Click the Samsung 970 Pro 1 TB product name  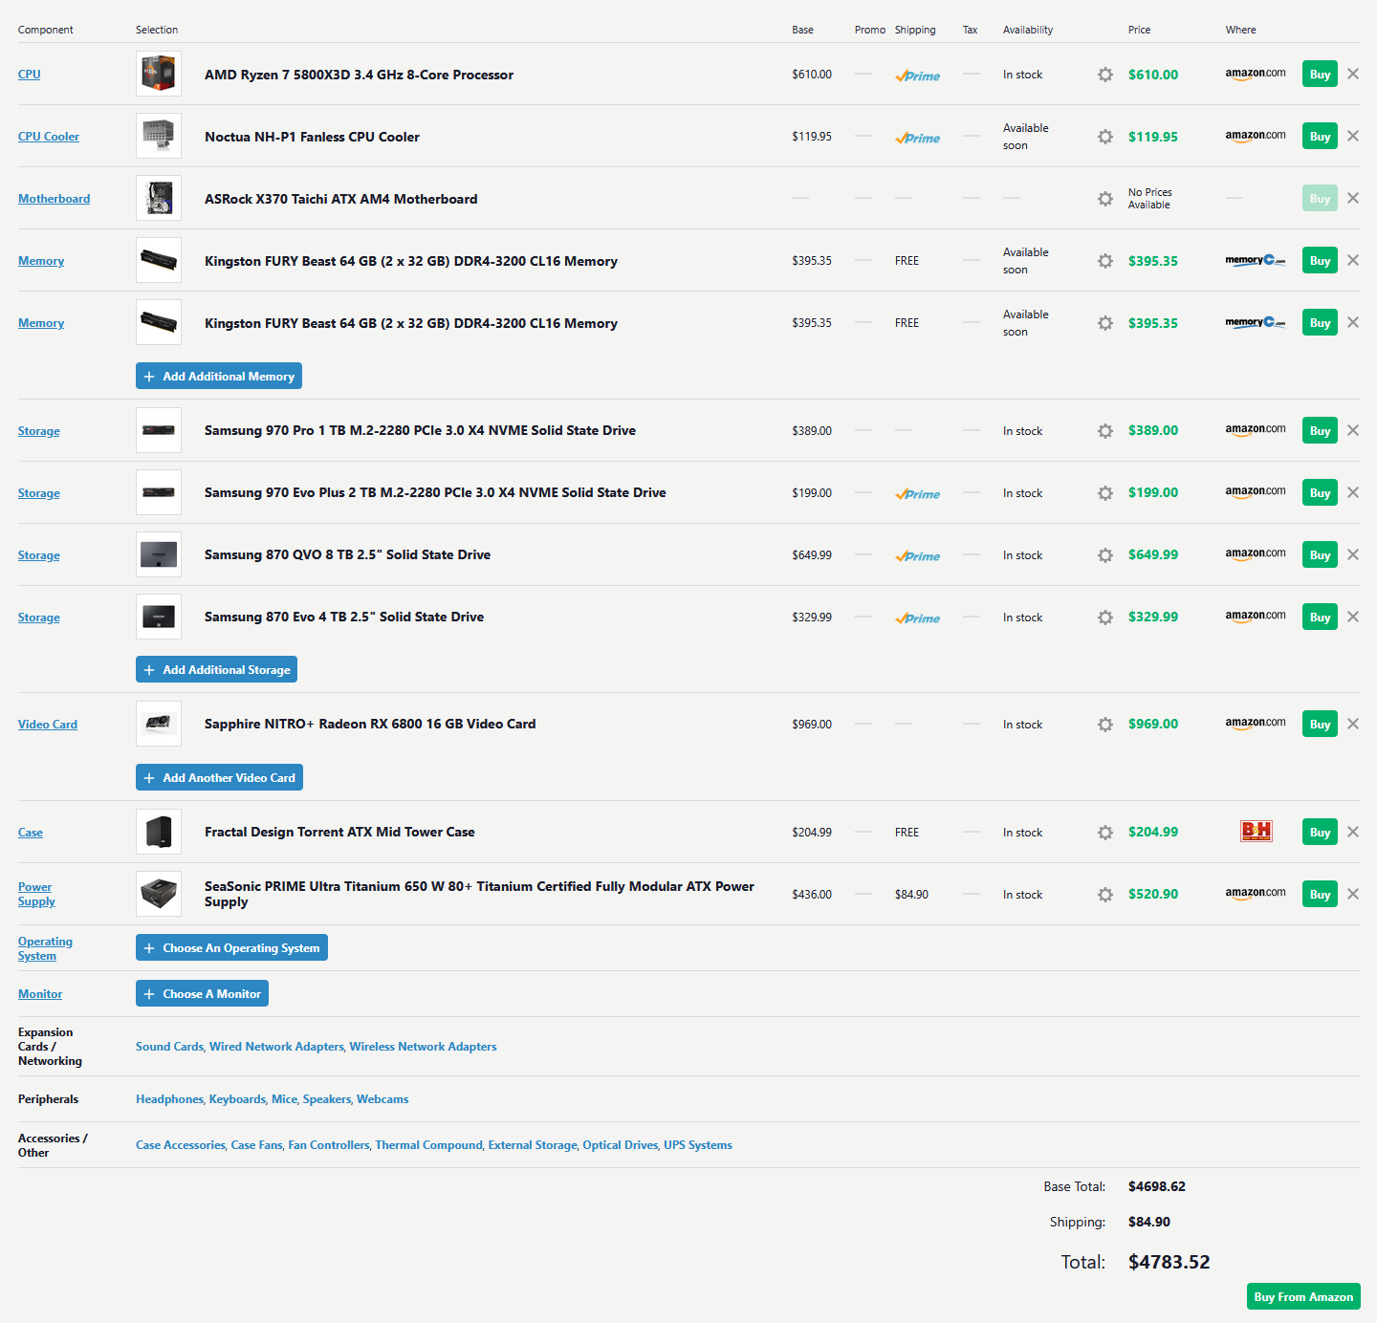(420, 431)
